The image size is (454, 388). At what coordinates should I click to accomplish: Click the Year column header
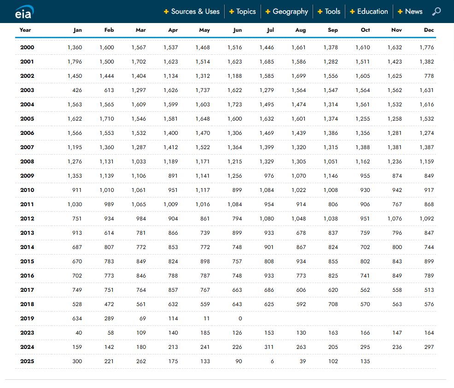click(x=25, y=30)
